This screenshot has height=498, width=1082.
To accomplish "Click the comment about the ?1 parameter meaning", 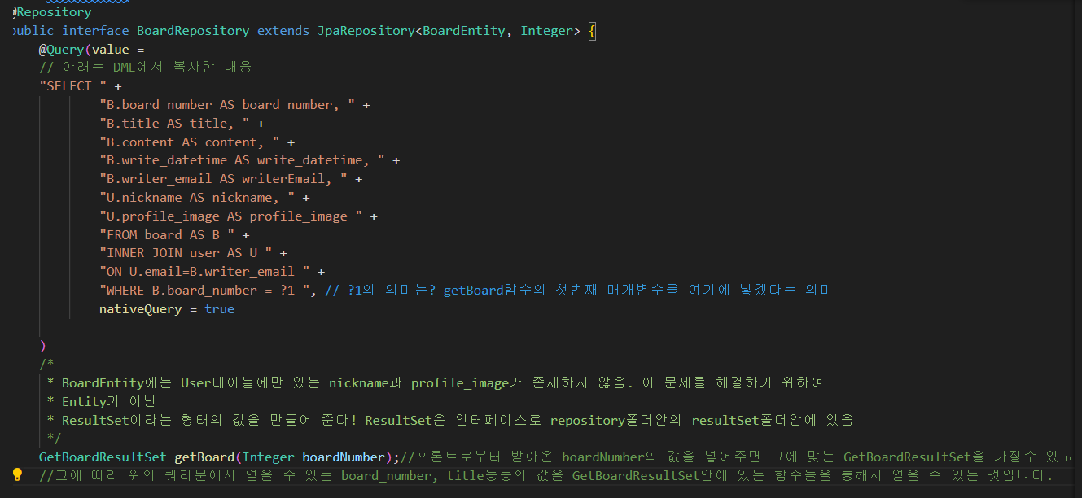I will (x=578, y=290).
